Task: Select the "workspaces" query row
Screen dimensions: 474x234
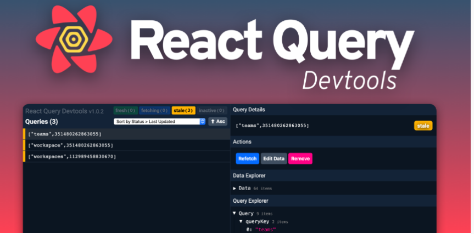Action: (x=127, y=157)
